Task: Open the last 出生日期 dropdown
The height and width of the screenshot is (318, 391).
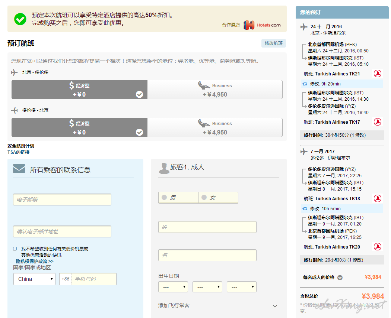Action: click(x=242, y=287)
